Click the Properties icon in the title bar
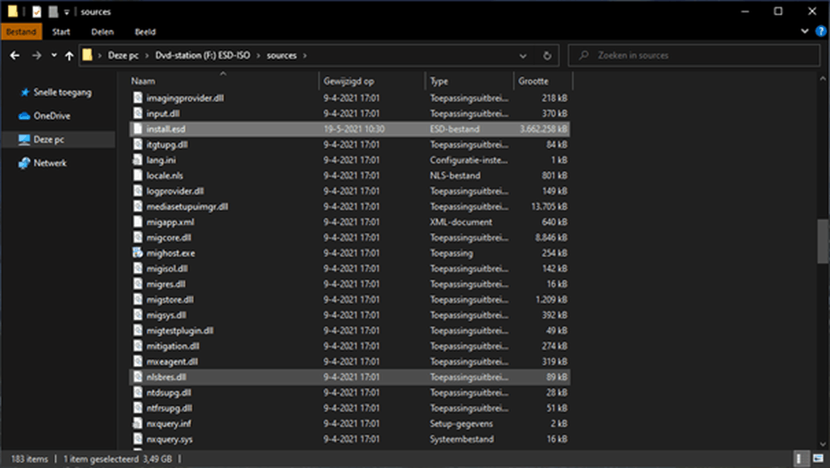830x468 pixels. tap(36, 12)
